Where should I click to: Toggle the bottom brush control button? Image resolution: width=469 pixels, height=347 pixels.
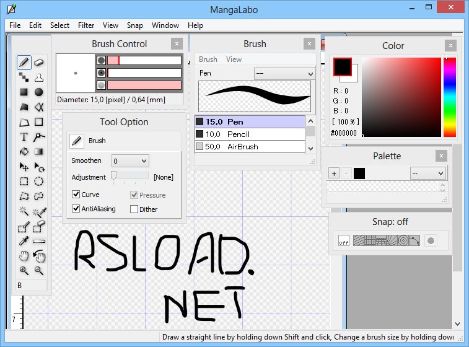(x=102, y=86)
